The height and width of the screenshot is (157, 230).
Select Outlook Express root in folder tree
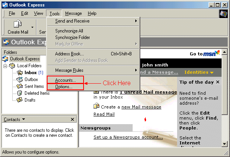pyautogui.click(x=25, y=59)
